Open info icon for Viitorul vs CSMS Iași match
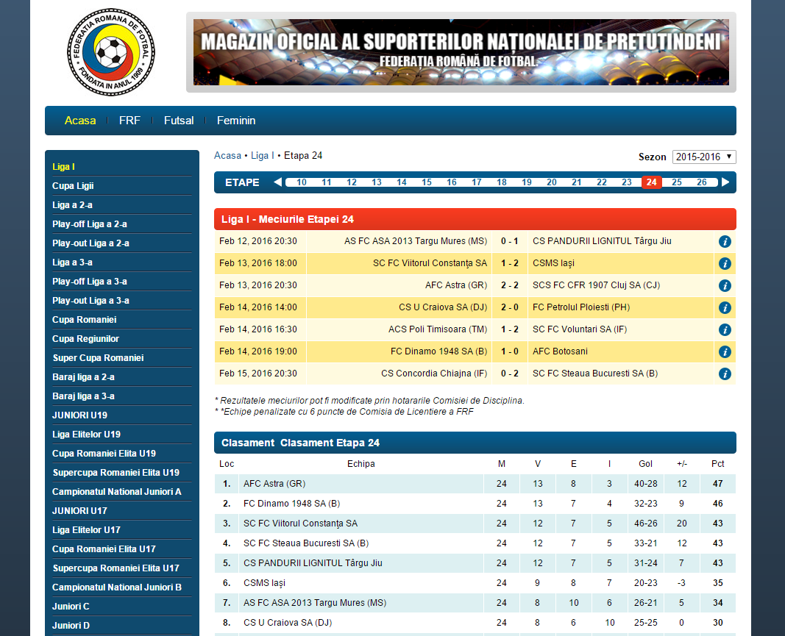This screenshot has width=785, height=636. tap(725, 264)
